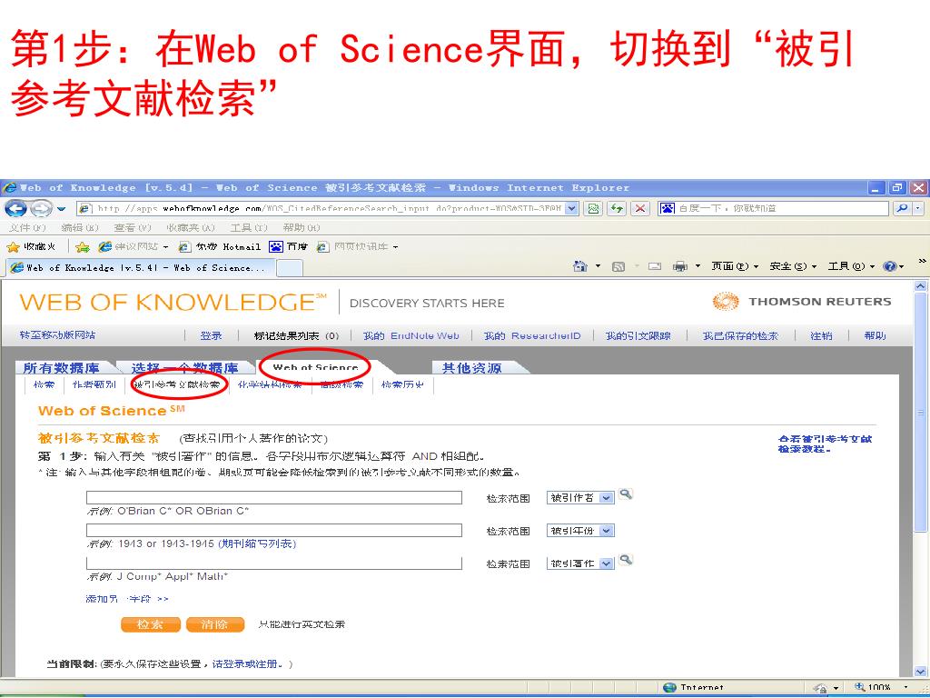The height and width of the screenshot is (698, 930).
Task: Select the 检索 sub-tab
Action: pos(44,384)
